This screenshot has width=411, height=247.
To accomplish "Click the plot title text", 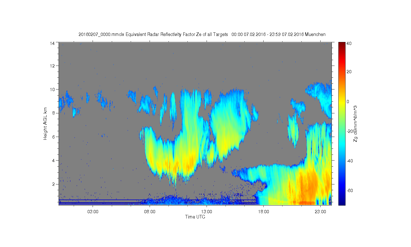I will pyautogui.click(x=202, y=35).
